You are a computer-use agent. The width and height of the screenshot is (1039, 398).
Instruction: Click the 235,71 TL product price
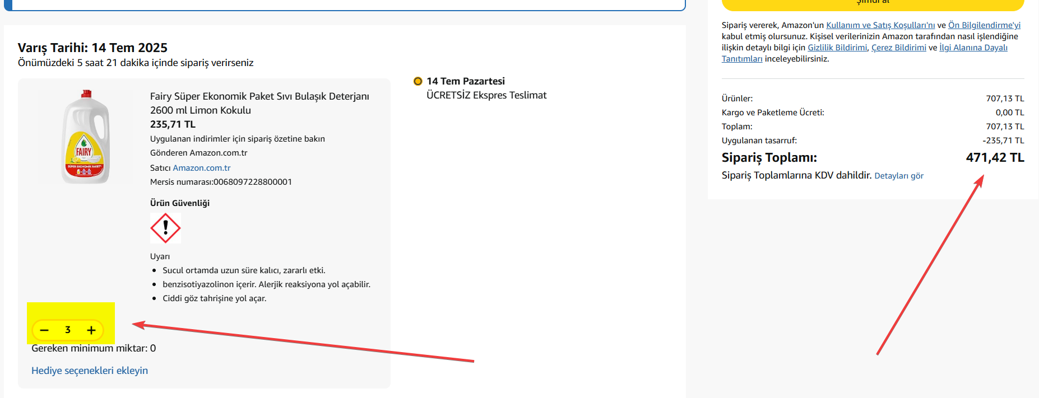[x=173, y=124]
